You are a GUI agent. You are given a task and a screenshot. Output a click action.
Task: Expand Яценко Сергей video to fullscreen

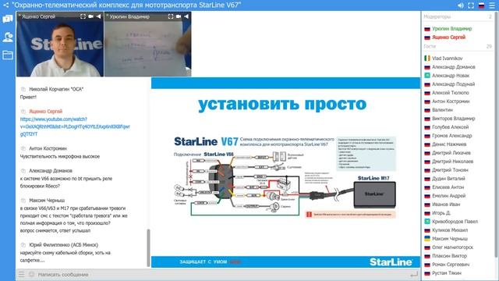click(83, 16)
